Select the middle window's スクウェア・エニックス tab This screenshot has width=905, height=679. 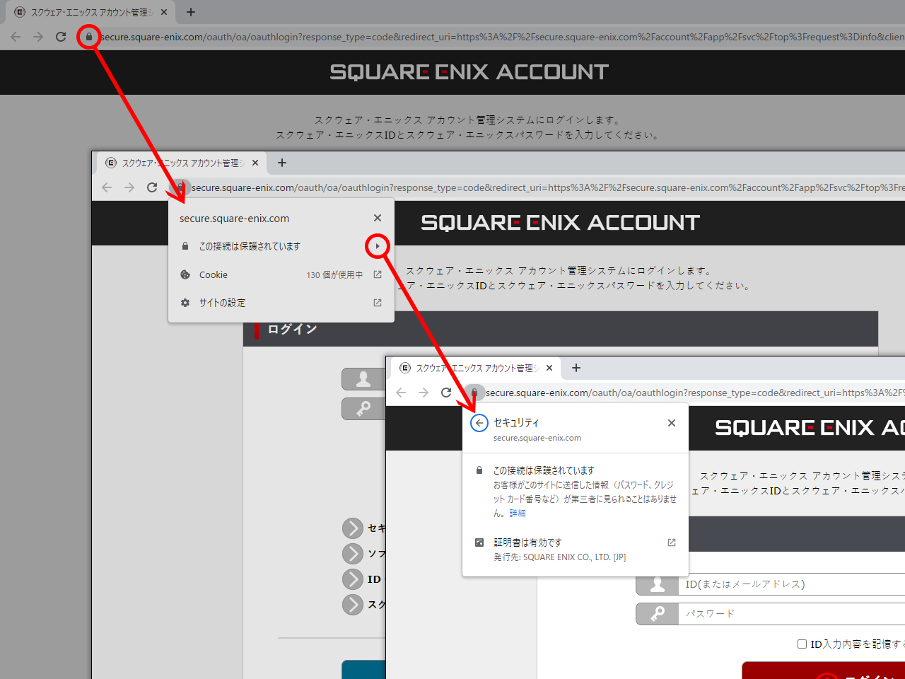pos(182,163)
